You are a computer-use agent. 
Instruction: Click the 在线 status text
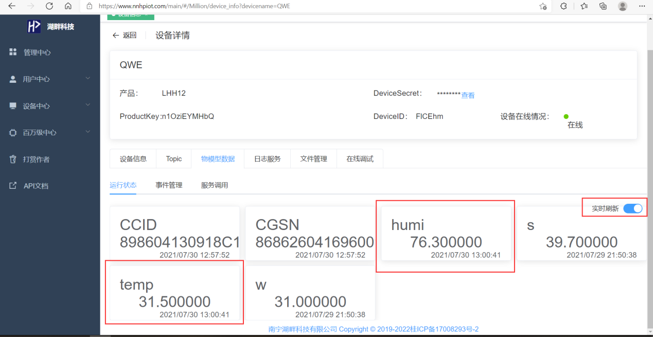tap(575, 125)
